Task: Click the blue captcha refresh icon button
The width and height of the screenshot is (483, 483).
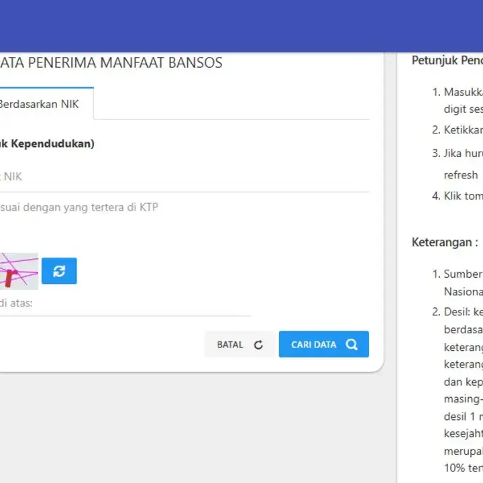Action: click(59, 271)
